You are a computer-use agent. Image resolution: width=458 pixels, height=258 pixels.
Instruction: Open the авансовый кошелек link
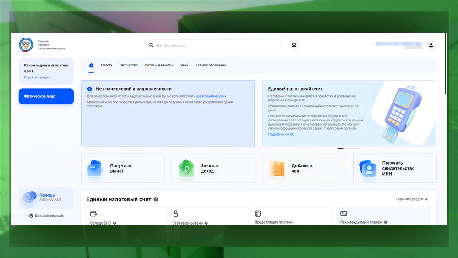tap(211, 96)
